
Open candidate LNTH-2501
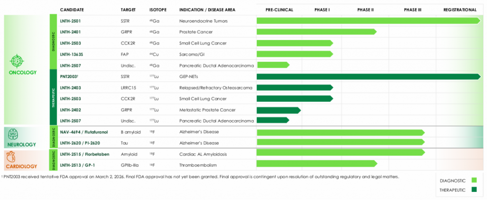pyautogui.click(x=70, y=21)
